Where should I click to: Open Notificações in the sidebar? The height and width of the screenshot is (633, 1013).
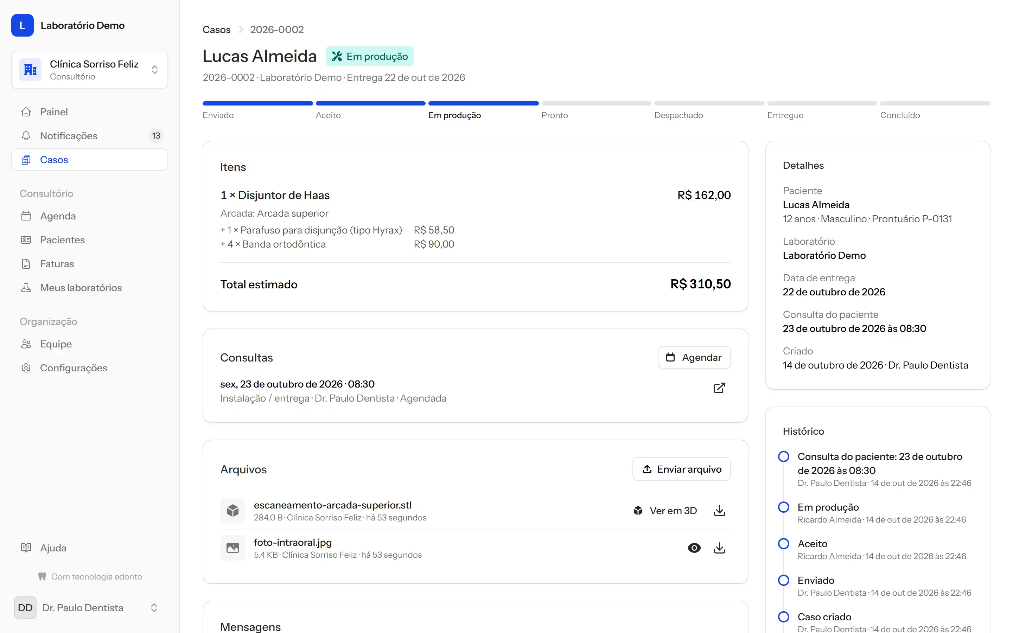coord(90,136)
